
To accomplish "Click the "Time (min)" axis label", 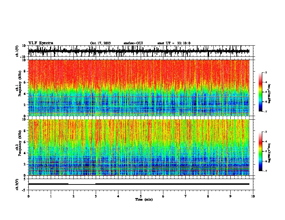I will (x=144, y=200).
